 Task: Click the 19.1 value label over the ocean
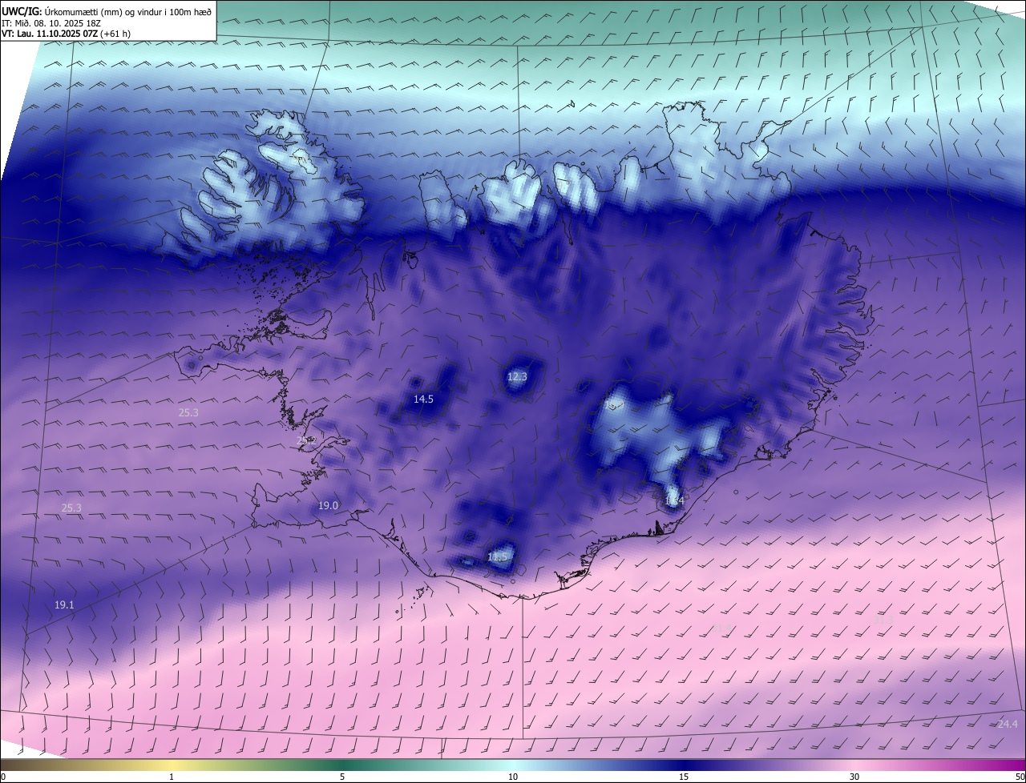pos(64,605)
